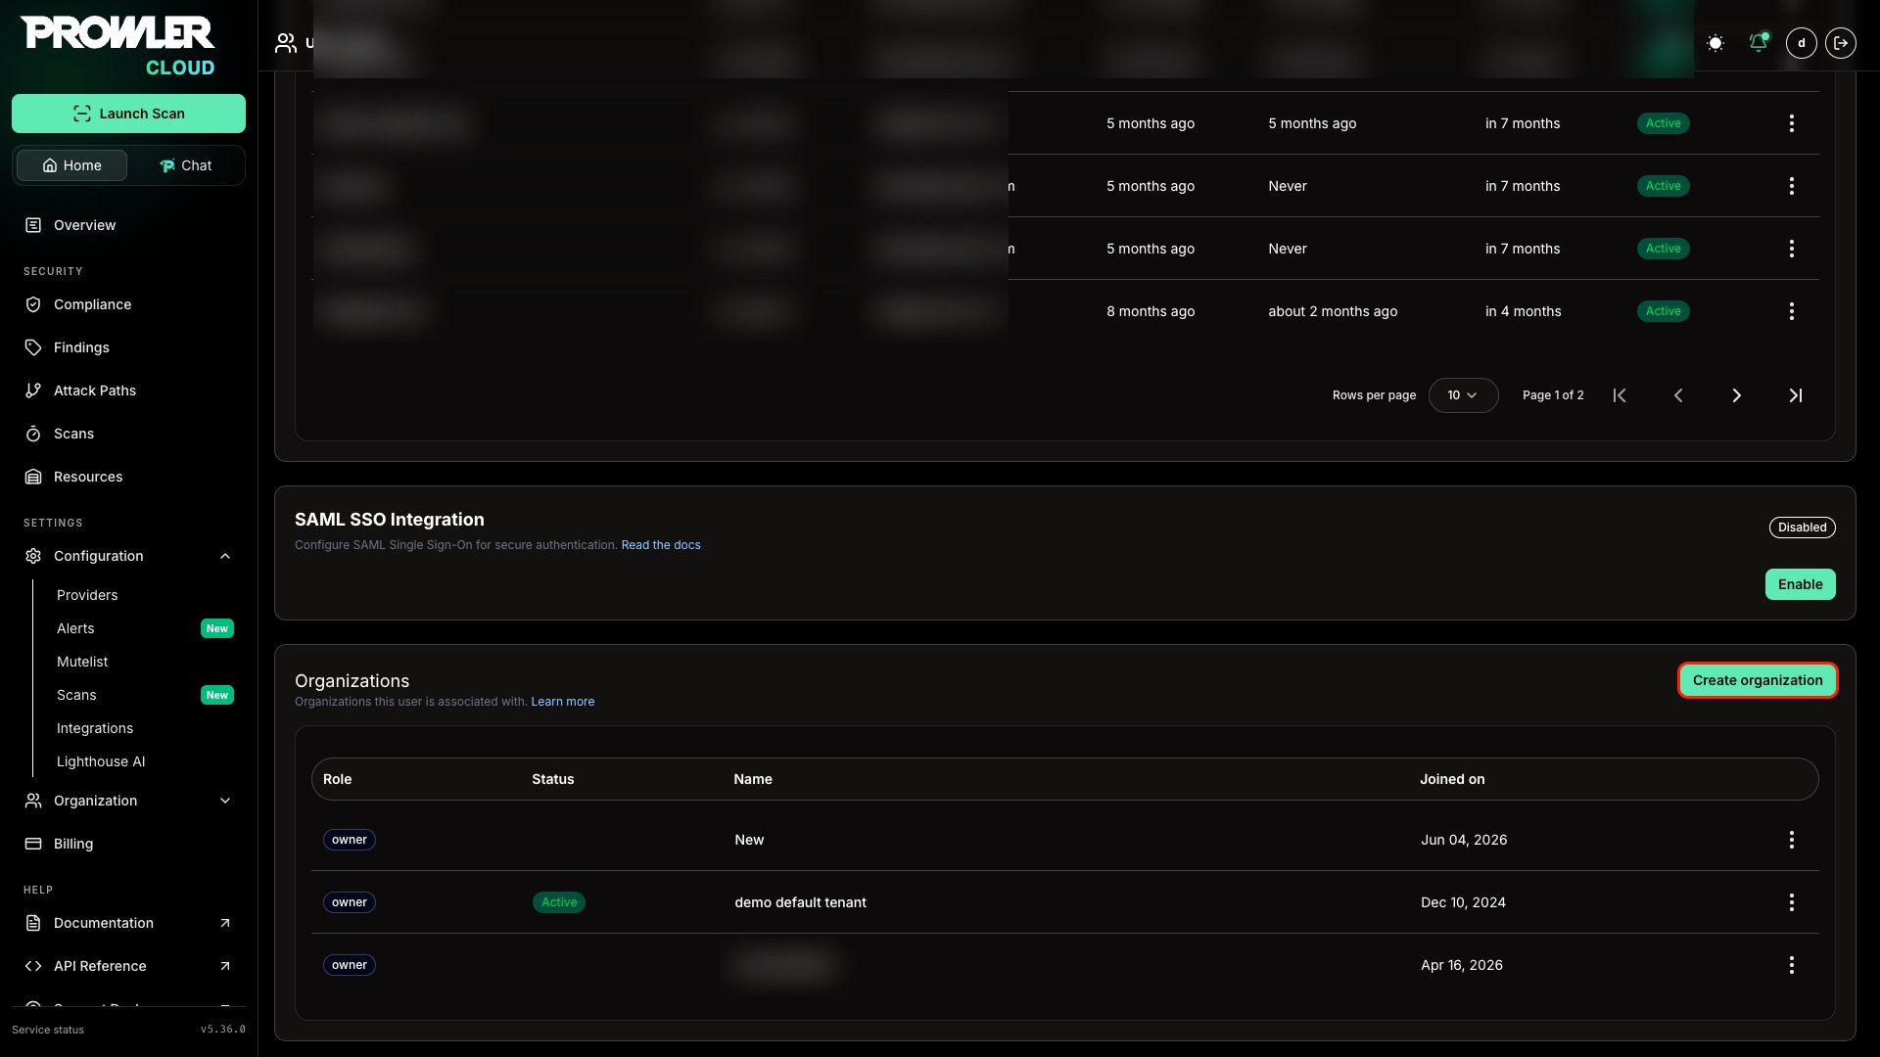Viewport: 1880px width, 1057px height.
Task: Click API Reference external arrow icon
Action: [x=225, y=966]
